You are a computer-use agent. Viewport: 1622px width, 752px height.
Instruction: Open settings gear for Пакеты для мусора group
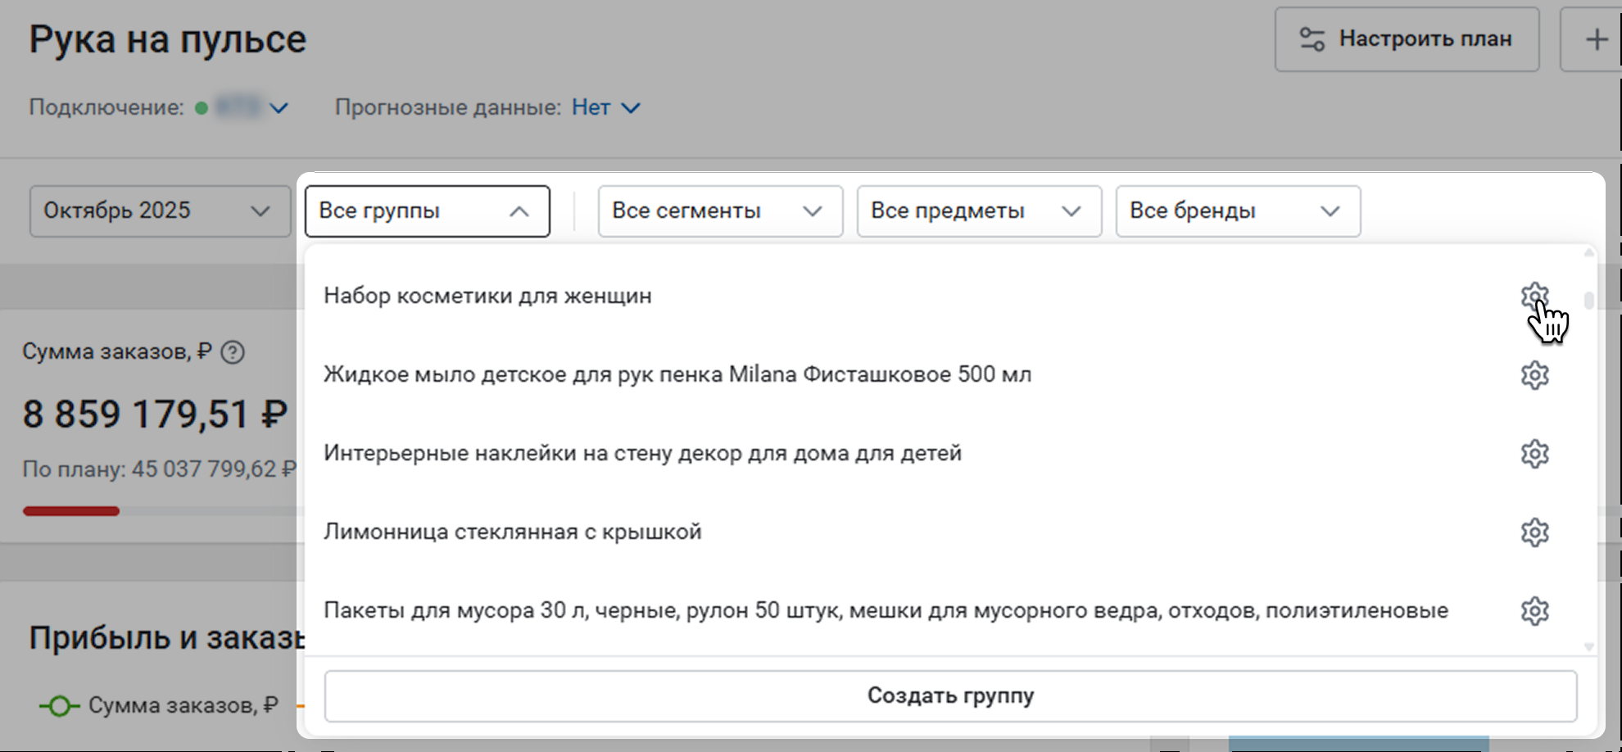(1534, 611)
